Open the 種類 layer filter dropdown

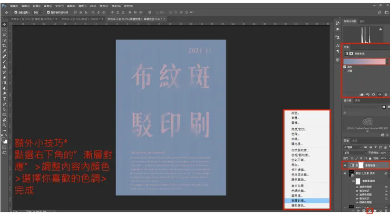(x=353, y=147)
